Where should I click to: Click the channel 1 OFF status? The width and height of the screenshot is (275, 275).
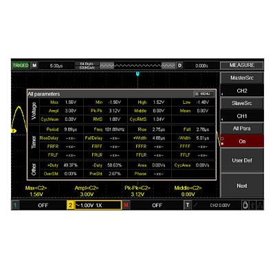(x=43, y=205)
